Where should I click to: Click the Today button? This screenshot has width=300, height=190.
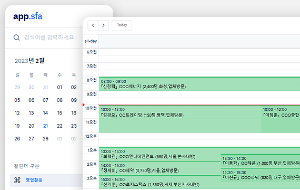click(122, 25)
